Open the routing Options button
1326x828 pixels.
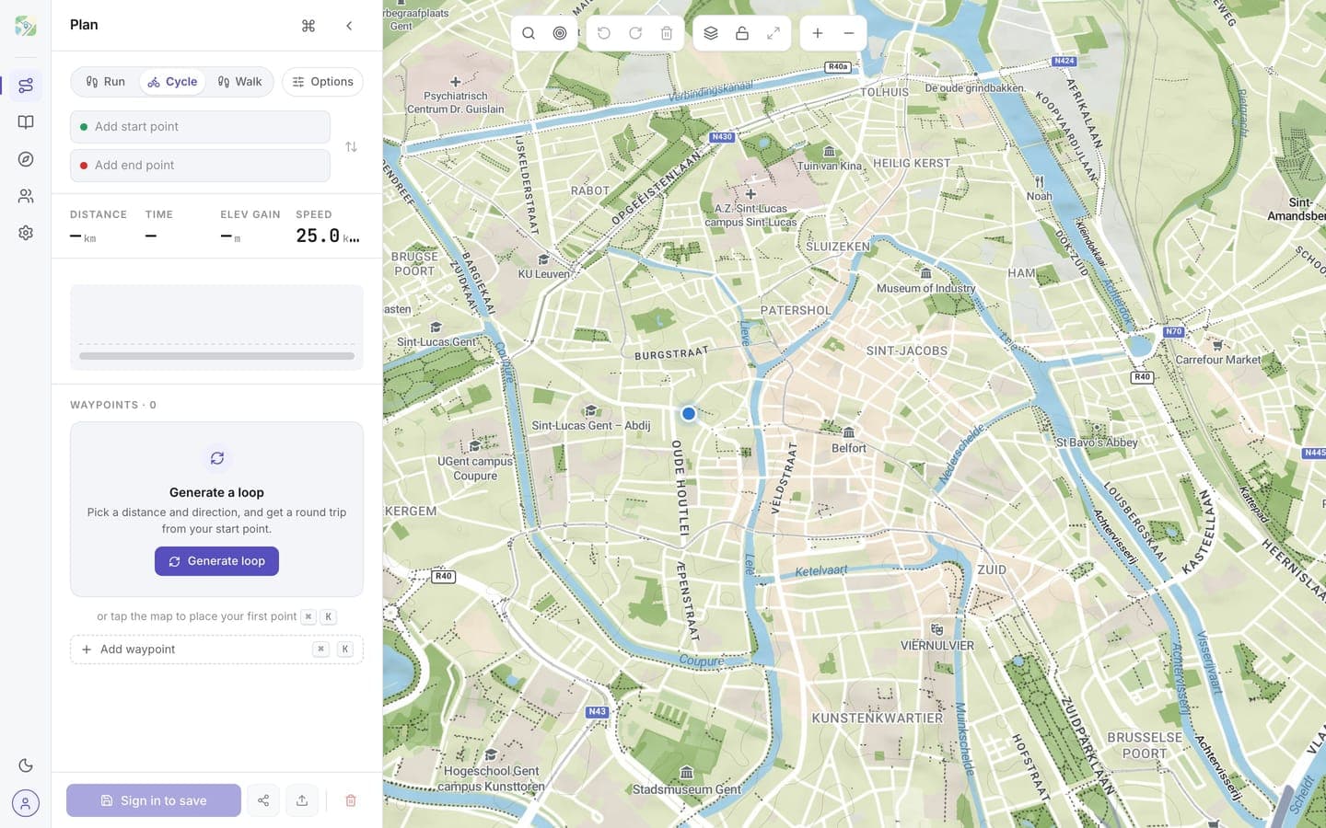click(323, 82)
